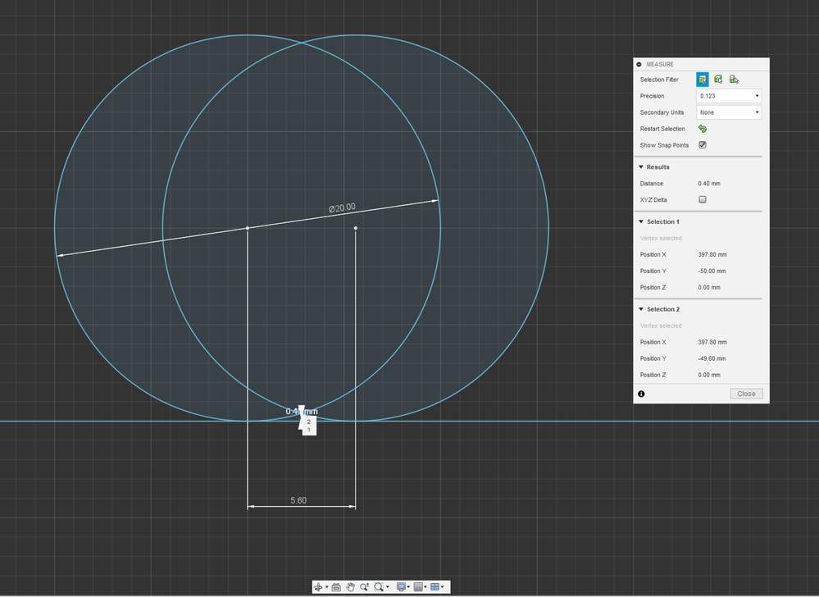The height and width of the screenshot is (597, 819).
Task: Click the green Restart Selection arrow
Action: [703, 129]
